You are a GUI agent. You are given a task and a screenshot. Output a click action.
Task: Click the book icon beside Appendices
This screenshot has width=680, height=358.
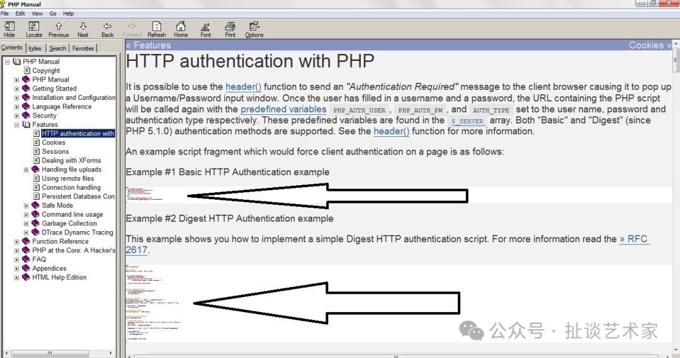point(26,268)
